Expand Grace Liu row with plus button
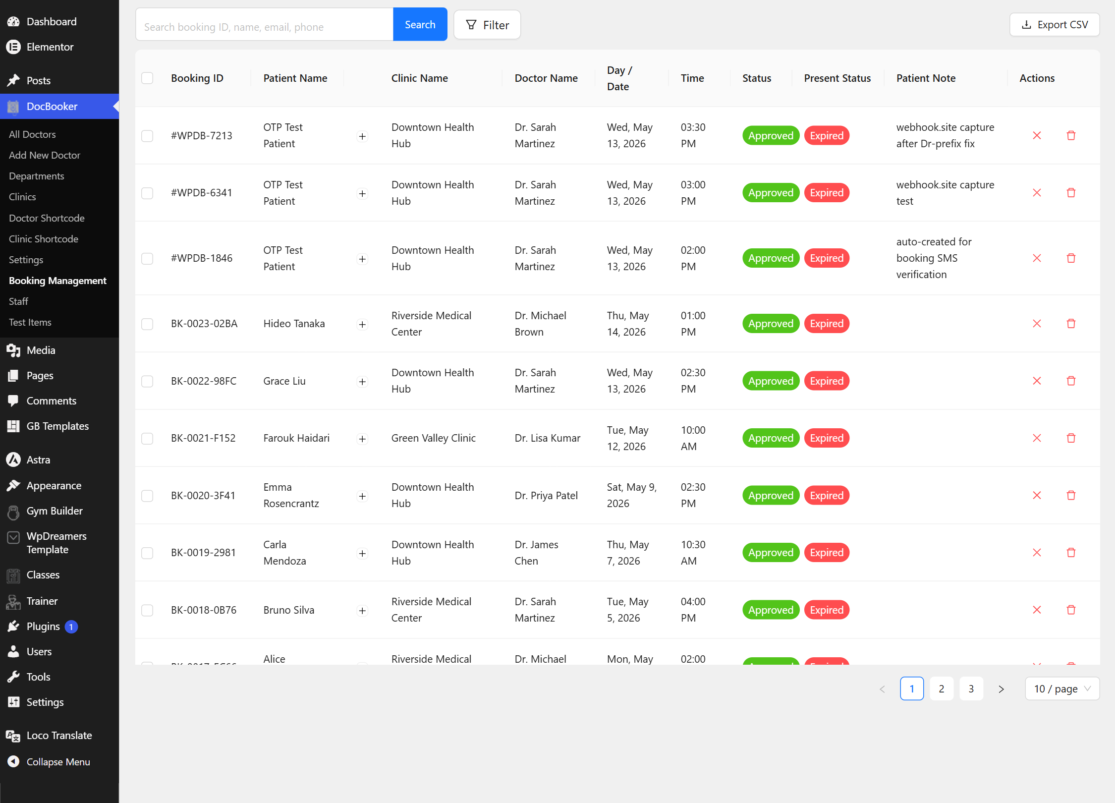Image resolution: width=1115 pixels, height=803 pixels. tap(362, 381)
